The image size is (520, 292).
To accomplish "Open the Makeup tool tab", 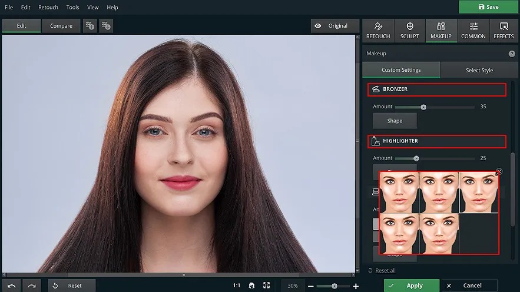I will point(441,31).
